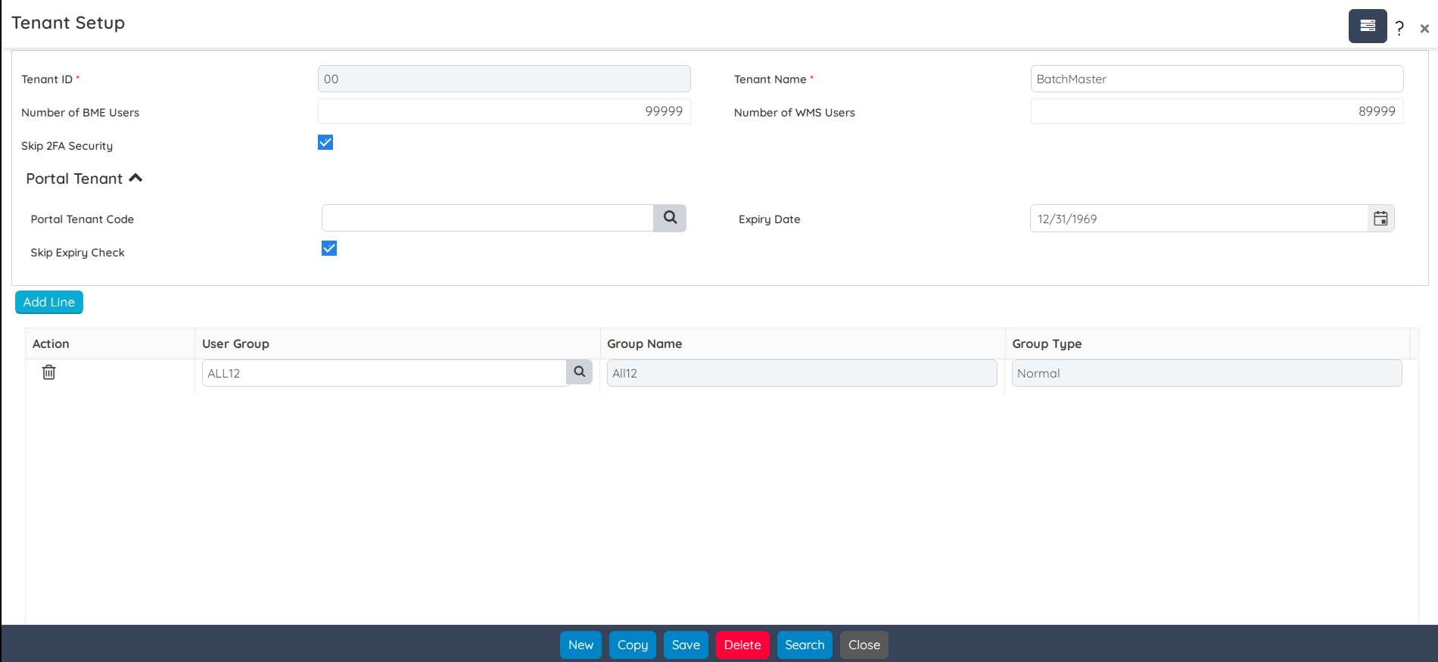The height and width of the screenshot is (662, 1438).
Task: Click the help question mark icon
Action: (1399, 29)
